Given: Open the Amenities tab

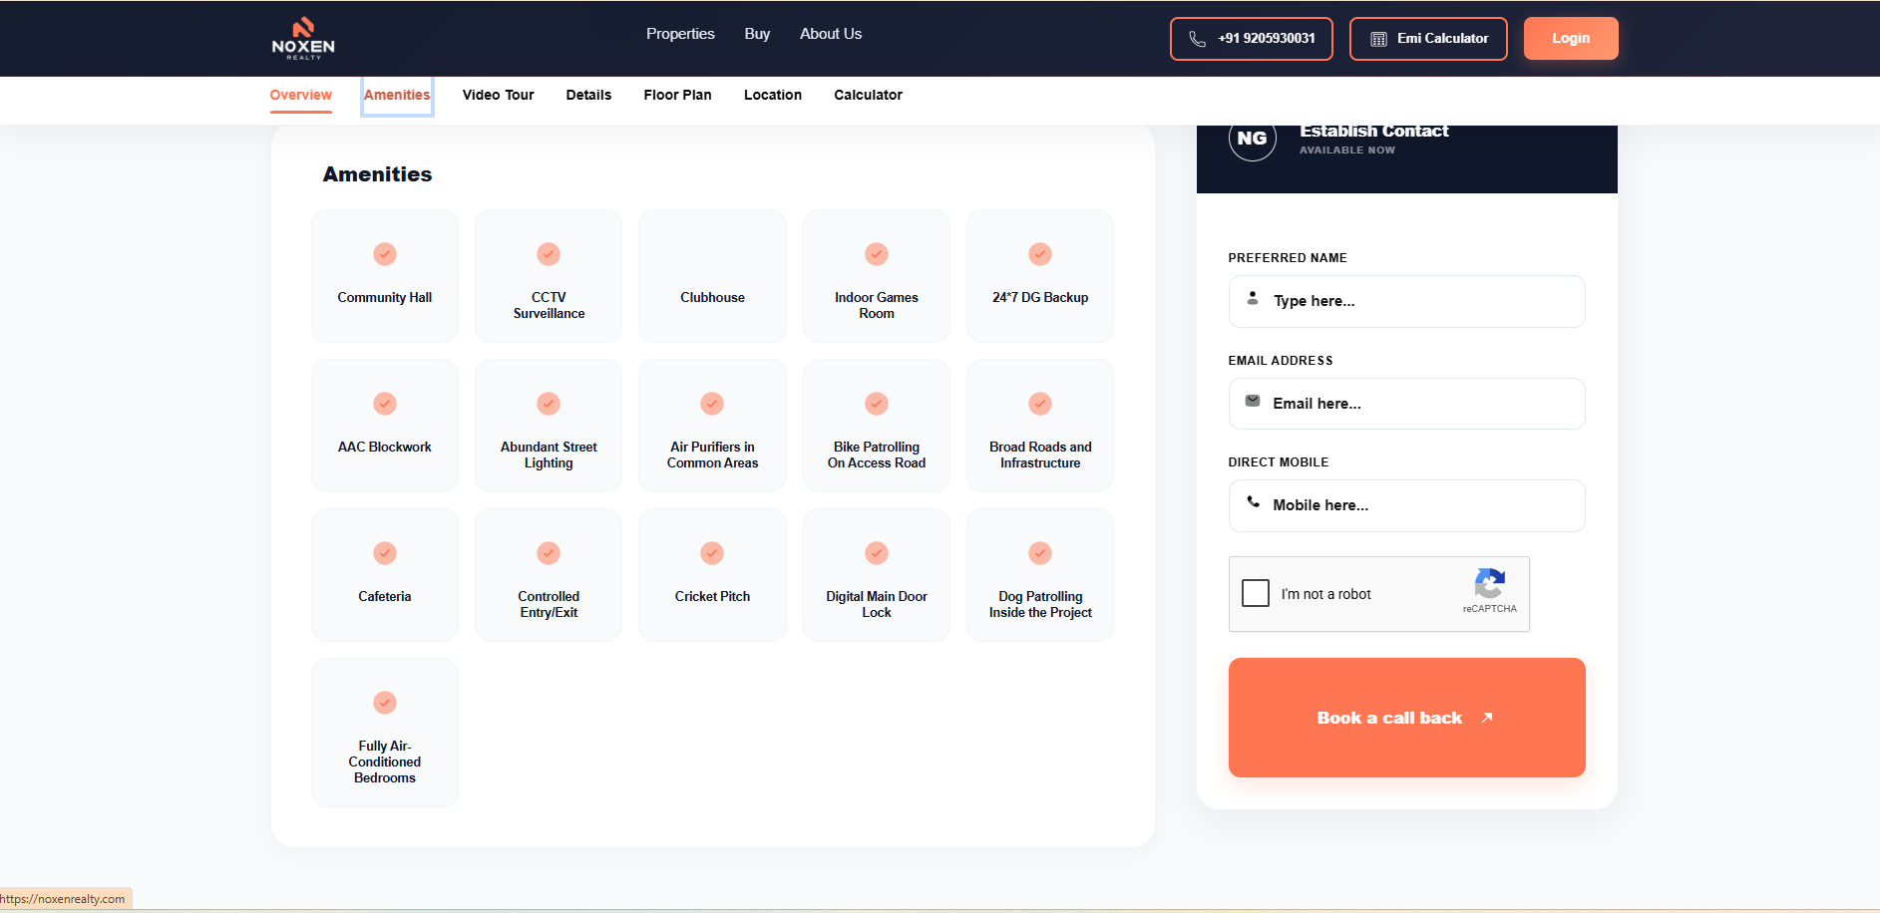Looking at the screenshot, I should 397,96.
